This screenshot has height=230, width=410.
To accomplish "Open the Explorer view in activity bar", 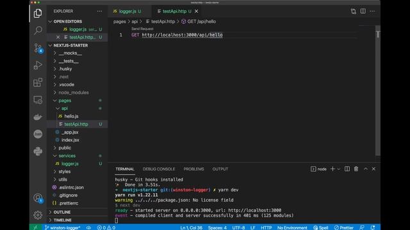I will 38,13.
